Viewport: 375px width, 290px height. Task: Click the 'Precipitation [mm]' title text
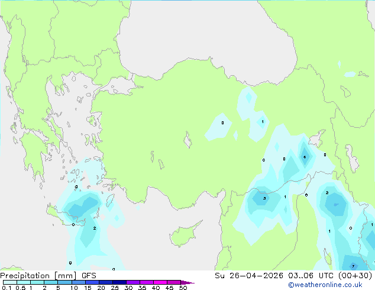coord(38,276)
